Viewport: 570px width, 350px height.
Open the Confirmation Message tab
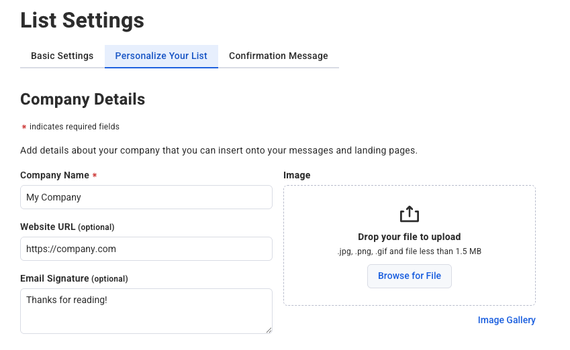click(278, 56)
